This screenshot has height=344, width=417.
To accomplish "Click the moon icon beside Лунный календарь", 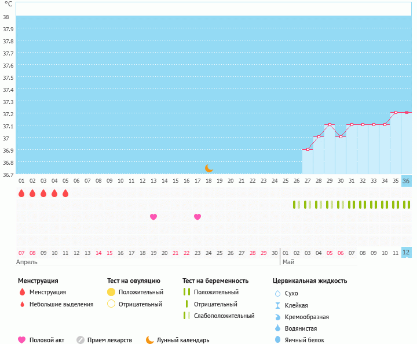I will click(150, 340).
